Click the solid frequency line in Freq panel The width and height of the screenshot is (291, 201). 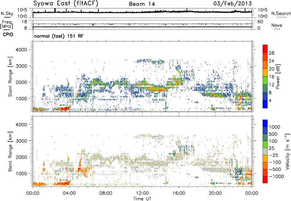pyautogui.click(x=142, y=27)
